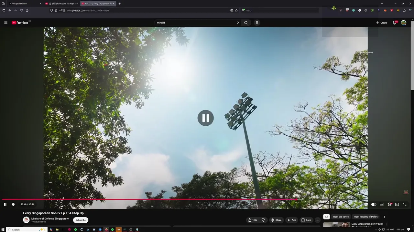Viewport: 414px width, 232px height.
Task: Toggle the autoplay switch in player controls
Action: pyautogui.click(x=374, y=204)
